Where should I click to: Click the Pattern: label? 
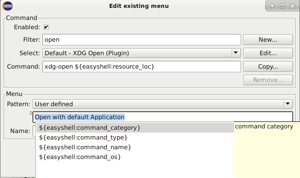coord(19,104)
